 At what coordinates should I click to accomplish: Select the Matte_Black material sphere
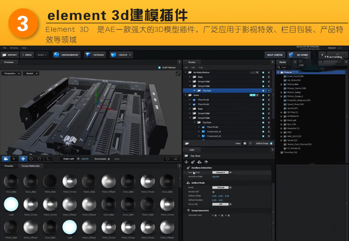pyautogui.click(x=50, y=181)
